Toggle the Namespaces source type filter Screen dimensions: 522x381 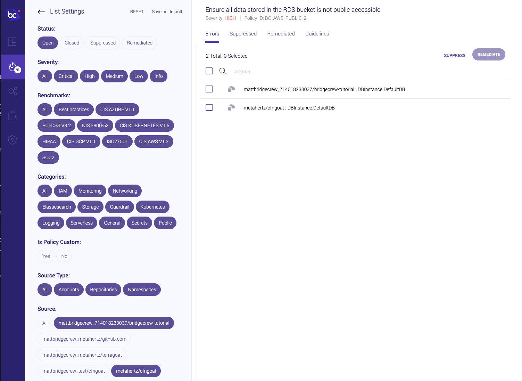[142, 290]
